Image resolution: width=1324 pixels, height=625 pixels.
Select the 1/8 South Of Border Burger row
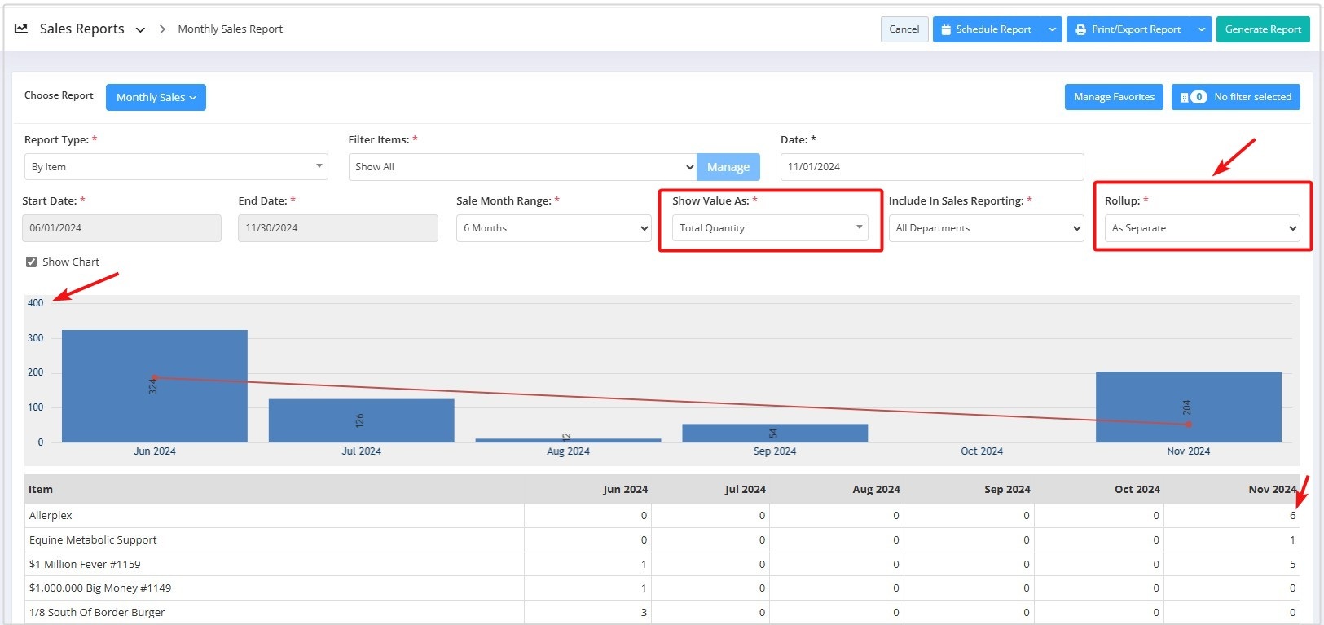(x=662, y=612)
